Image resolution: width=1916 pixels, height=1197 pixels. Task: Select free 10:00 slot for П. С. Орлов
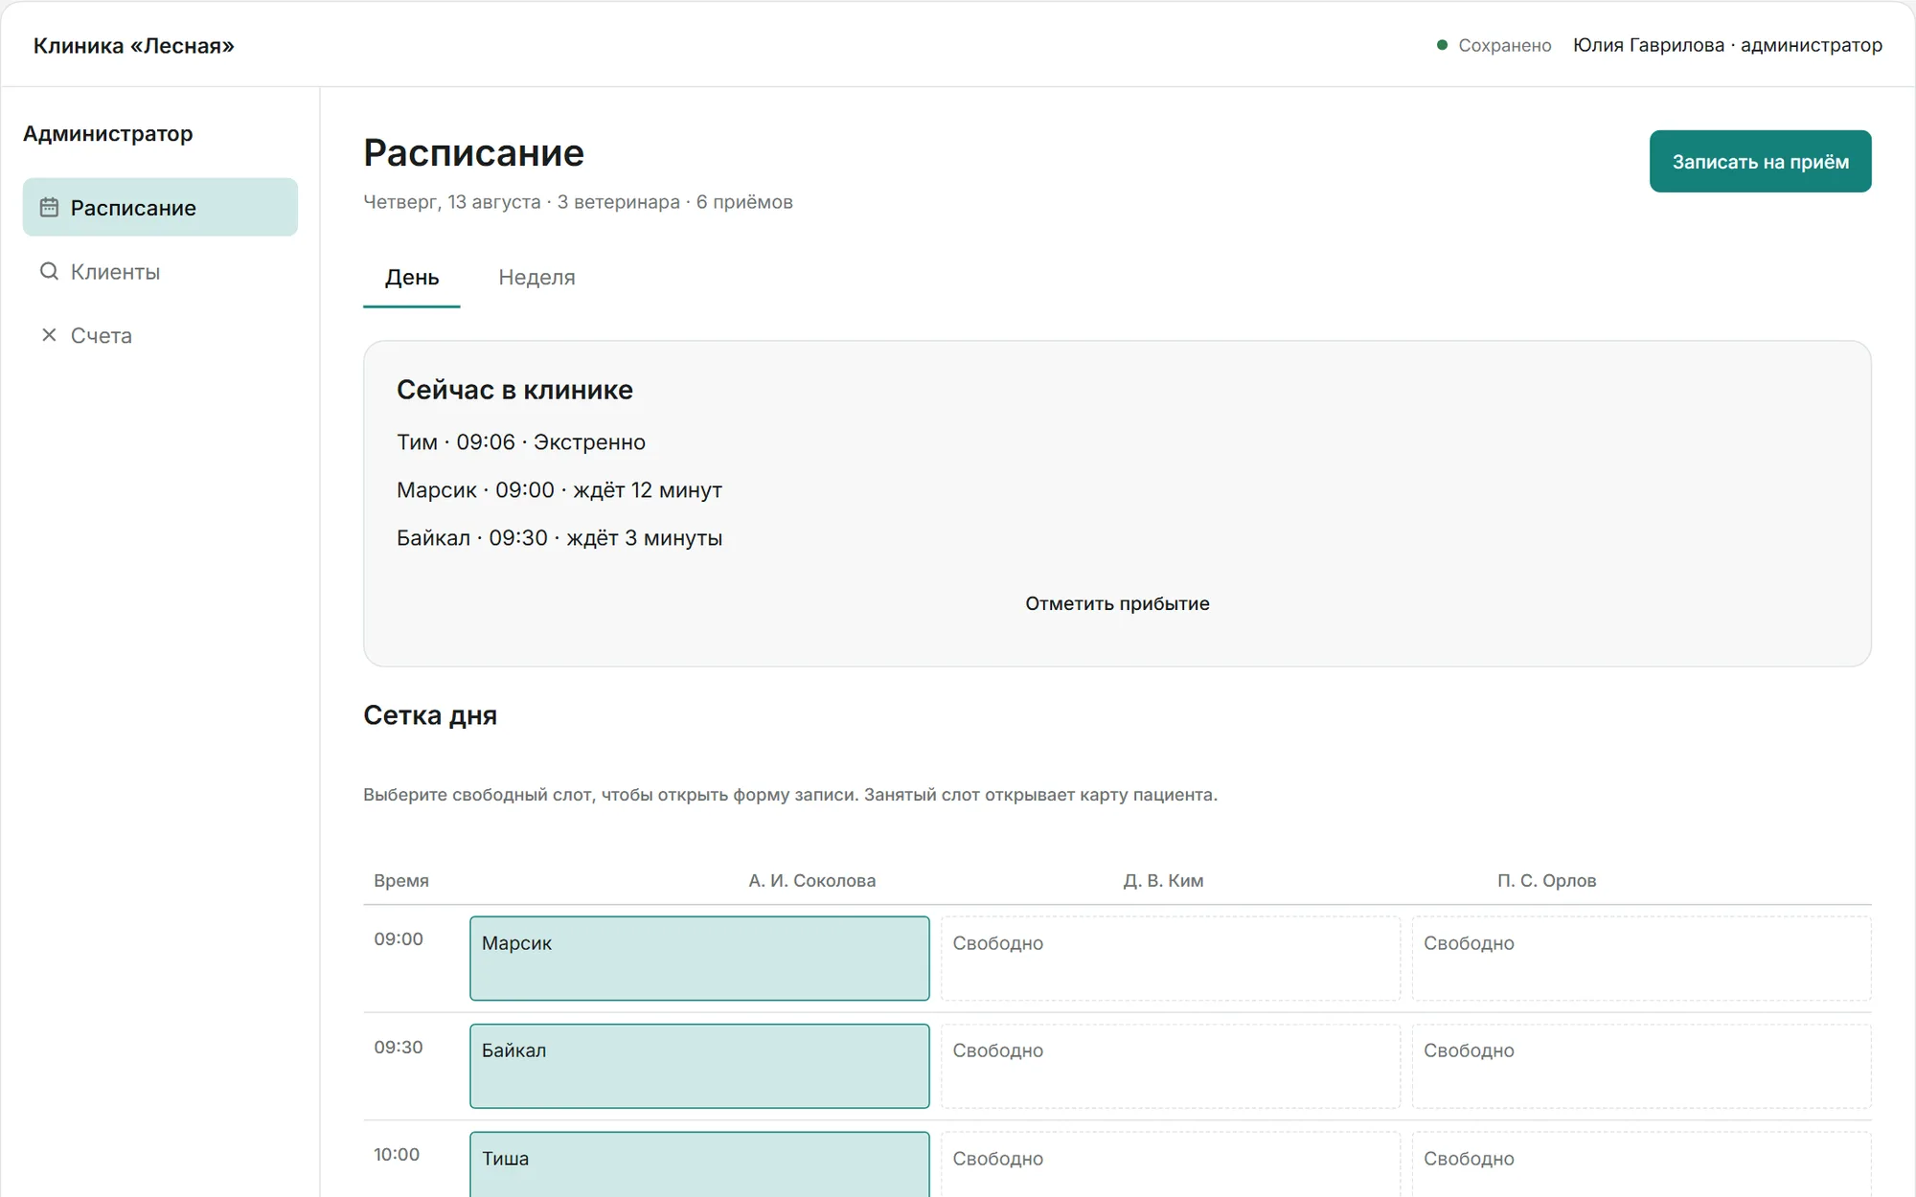1641,1164
